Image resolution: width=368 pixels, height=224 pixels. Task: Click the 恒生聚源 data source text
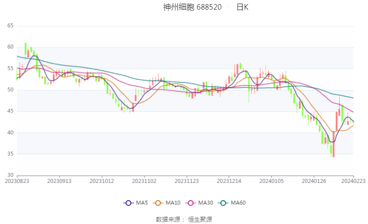coord(200,219)
